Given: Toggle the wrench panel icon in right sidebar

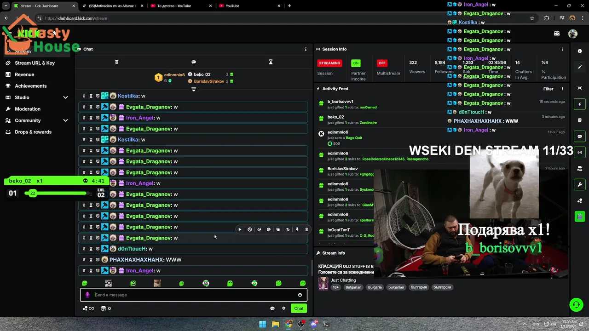Looking at the screenshot, I should [580, 184].
